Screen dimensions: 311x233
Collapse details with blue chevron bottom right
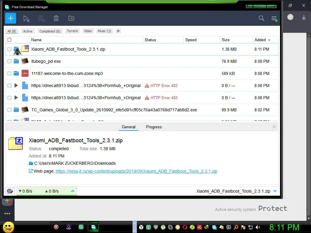tap(275, 191)
